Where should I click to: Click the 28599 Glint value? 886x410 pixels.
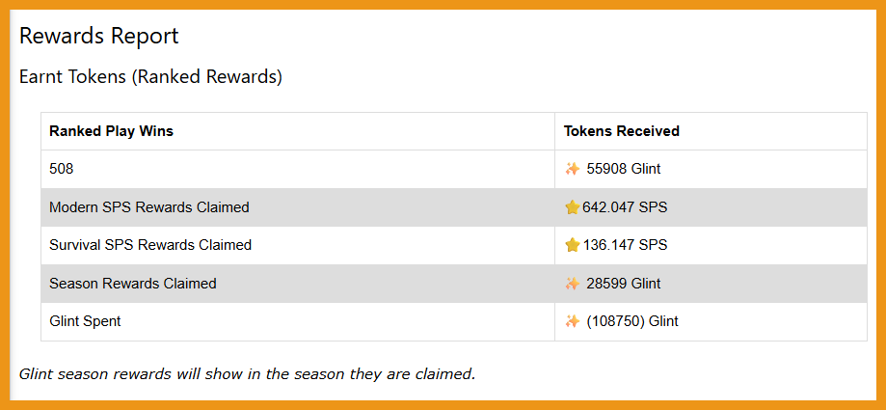(624, 284)
